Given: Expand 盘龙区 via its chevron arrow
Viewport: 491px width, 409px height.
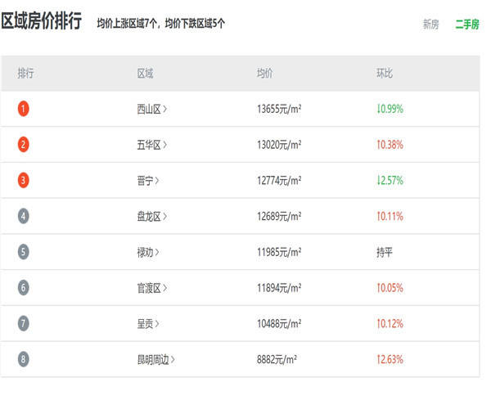Looking at the screenshot, I should coord(164,216).
